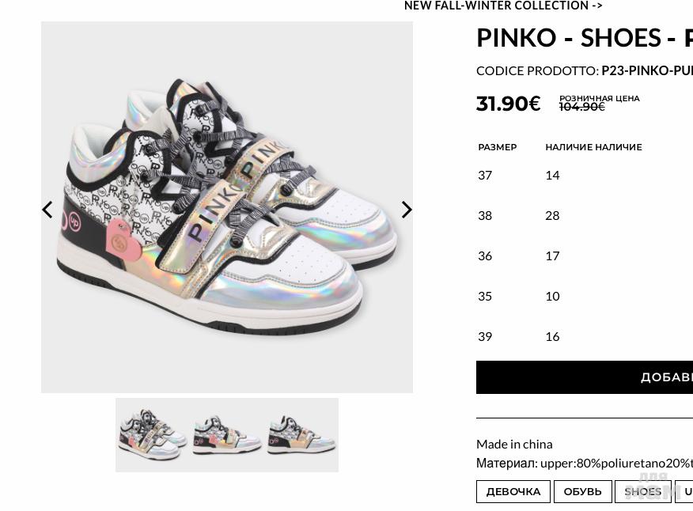This screenshot has height=511, width=693.
Task: Choose size 36 row
Action: coord(585,256)
